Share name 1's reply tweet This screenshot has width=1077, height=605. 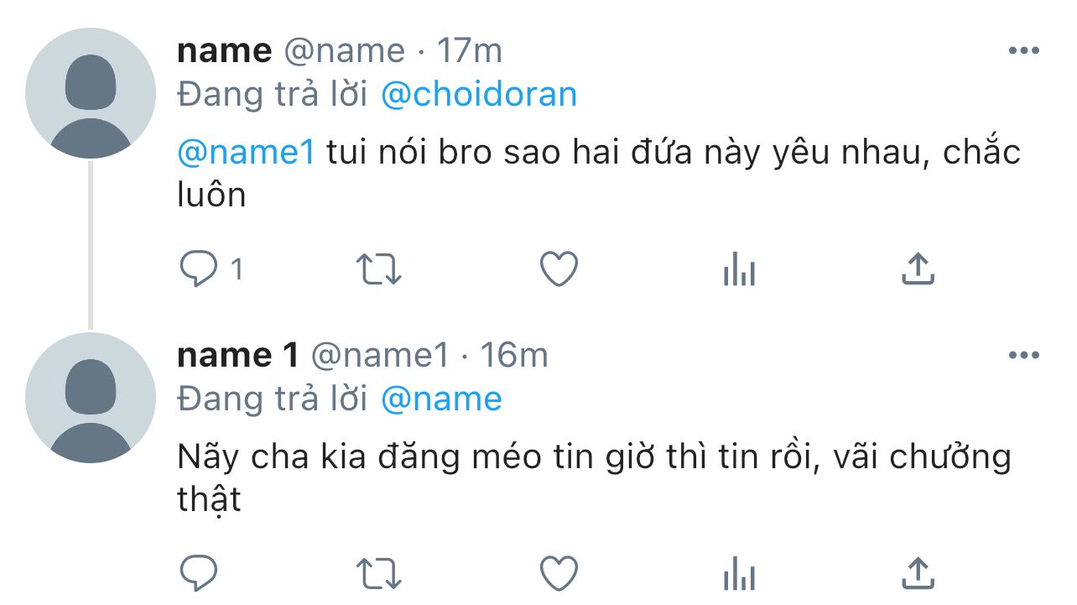[x=918, y=574]
